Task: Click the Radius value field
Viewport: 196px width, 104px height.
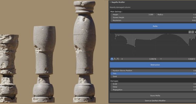Action: [176, 15]
